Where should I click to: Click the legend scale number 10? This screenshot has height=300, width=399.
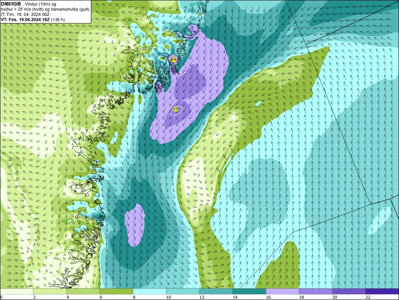tap(168, 297)
